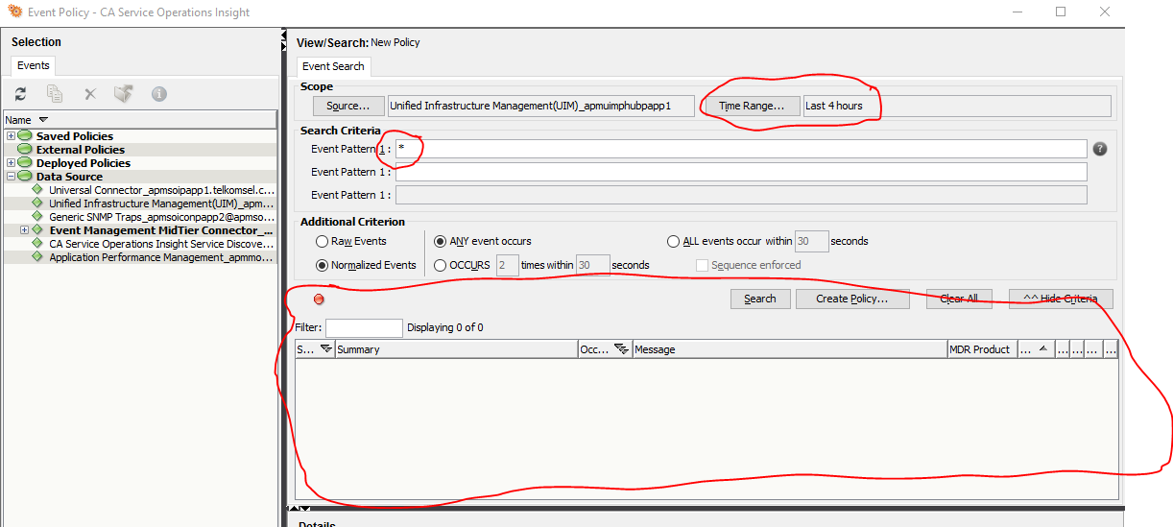The height and width of the screenshot is (527, 1173).
Task: Click the deploy policy folder icon
Action: (x=123, y=94)
